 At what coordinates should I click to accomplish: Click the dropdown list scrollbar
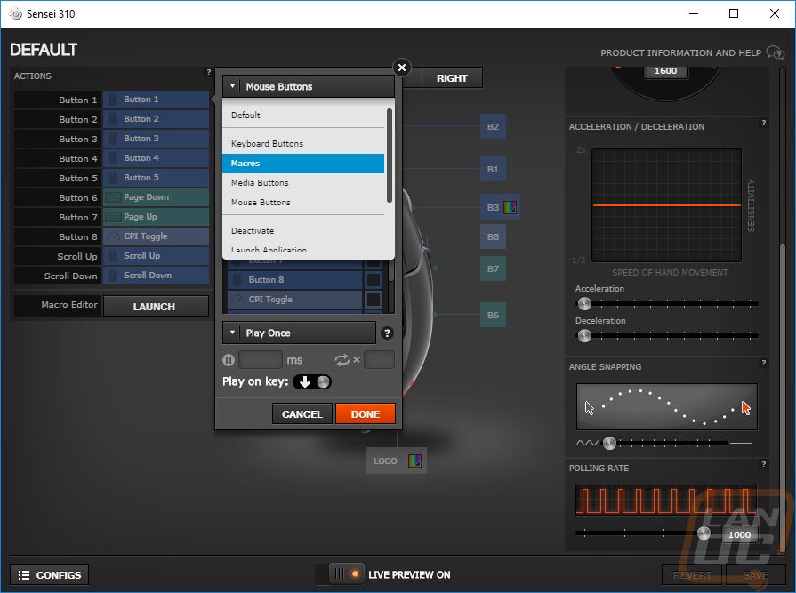[390, 156]
